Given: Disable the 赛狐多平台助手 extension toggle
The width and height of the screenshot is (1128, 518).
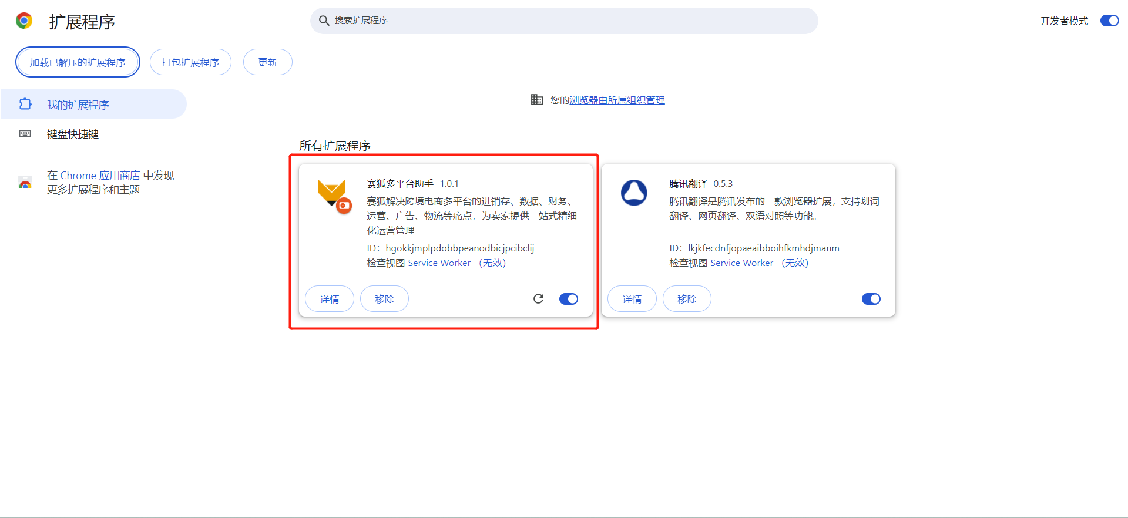Looking at the screenshot, I should click(x=569, y=299).
